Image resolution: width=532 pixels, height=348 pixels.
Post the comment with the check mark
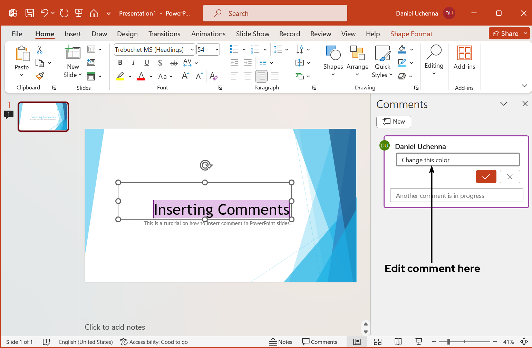[x=486, y=176]
